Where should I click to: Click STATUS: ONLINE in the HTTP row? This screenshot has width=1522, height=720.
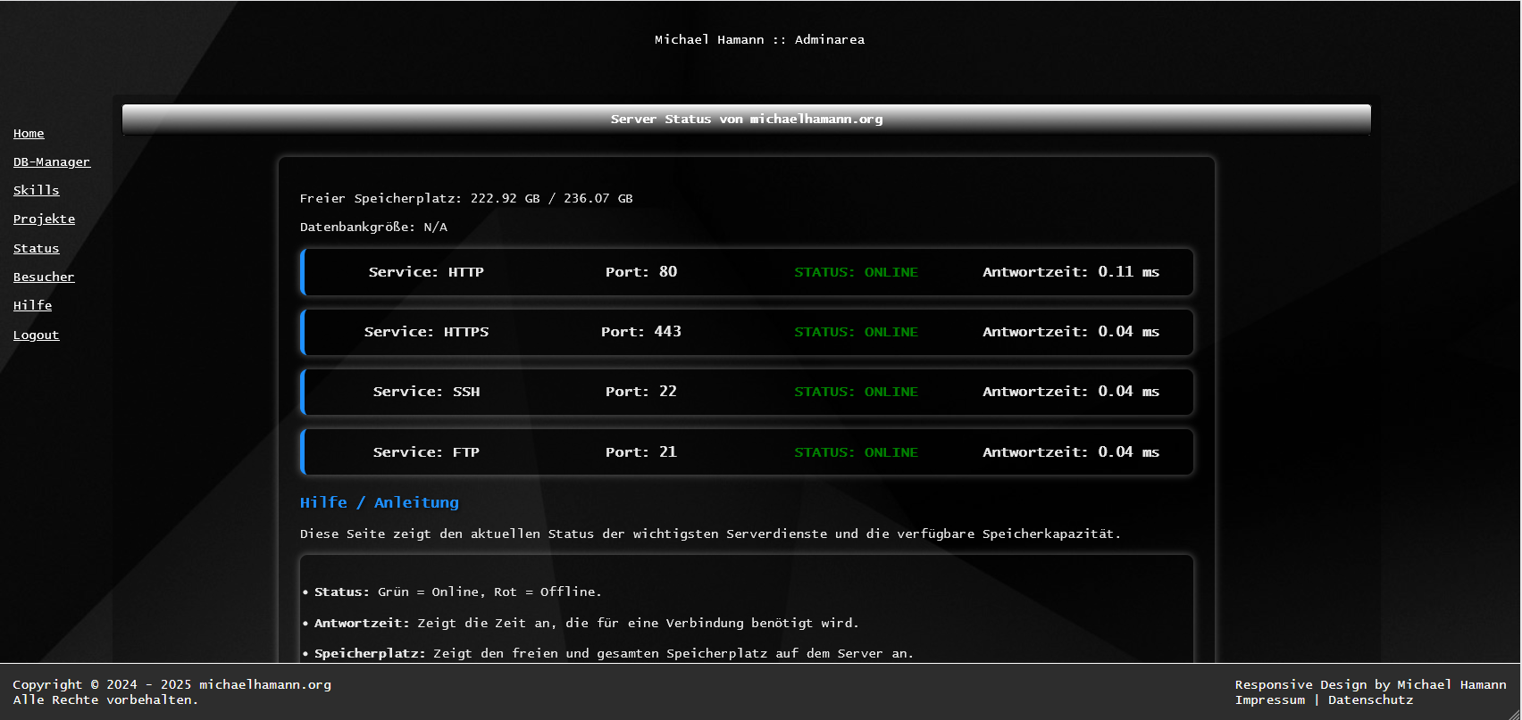(857, 272)
